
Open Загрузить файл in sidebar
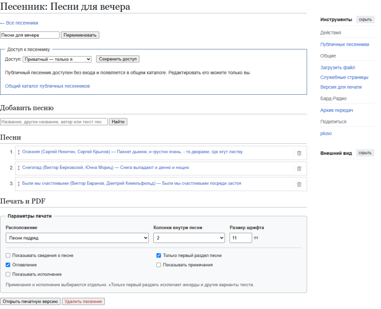pyautogui.click(x=338, y=67)
